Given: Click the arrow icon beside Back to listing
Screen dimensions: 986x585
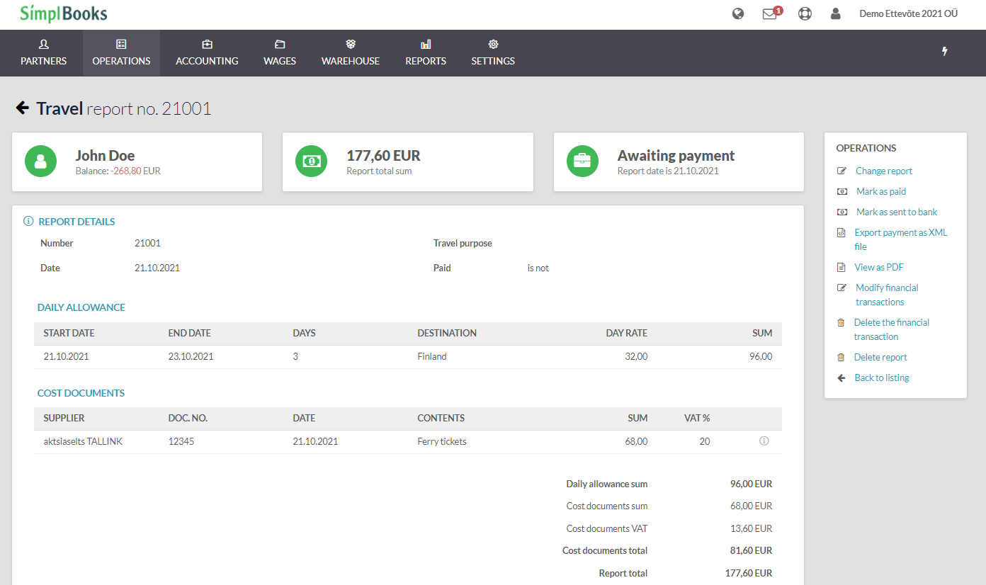Looking at the screenshot, I should (x=841, y=377).
